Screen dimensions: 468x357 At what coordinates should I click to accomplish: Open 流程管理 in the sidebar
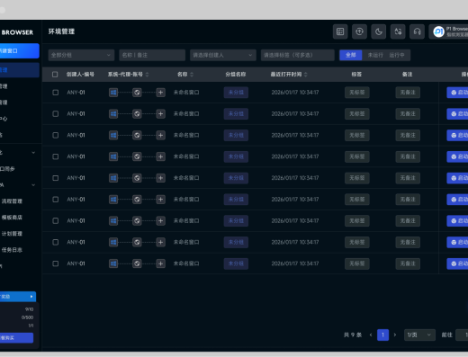click(x=12, y=201)
